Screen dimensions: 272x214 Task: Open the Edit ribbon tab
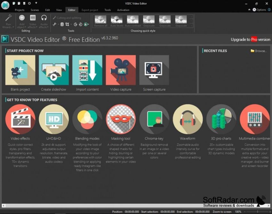click(48, 10)
